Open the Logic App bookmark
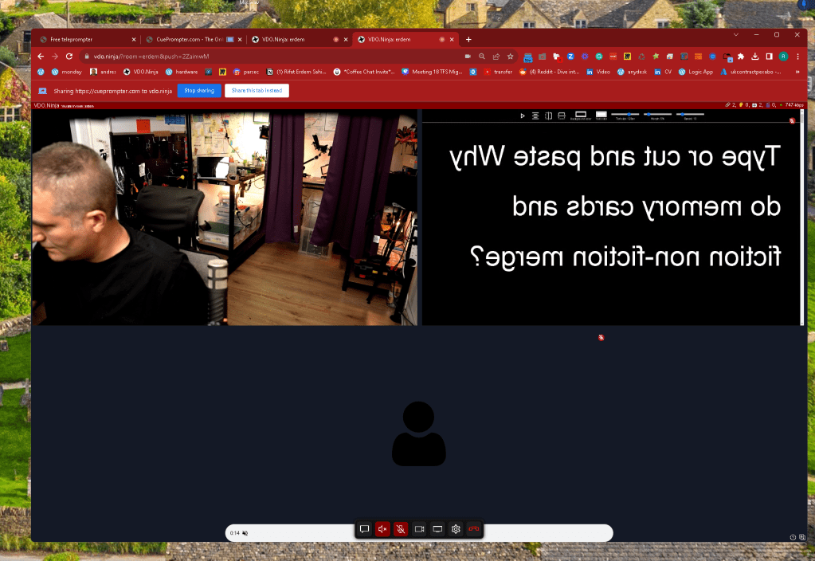 coord(696,72)
